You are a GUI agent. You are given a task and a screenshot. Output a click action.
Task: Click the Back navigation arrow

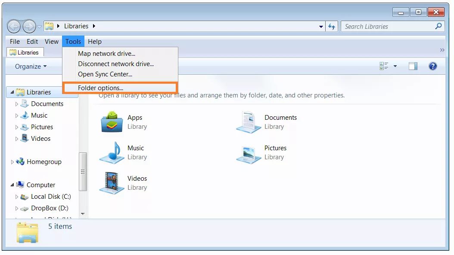click(14, 27)
